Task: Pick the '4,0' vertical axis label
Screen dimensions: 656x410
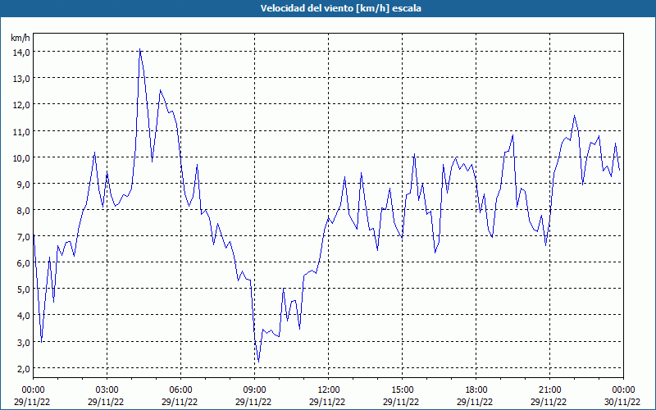Action: click(23, 316)
